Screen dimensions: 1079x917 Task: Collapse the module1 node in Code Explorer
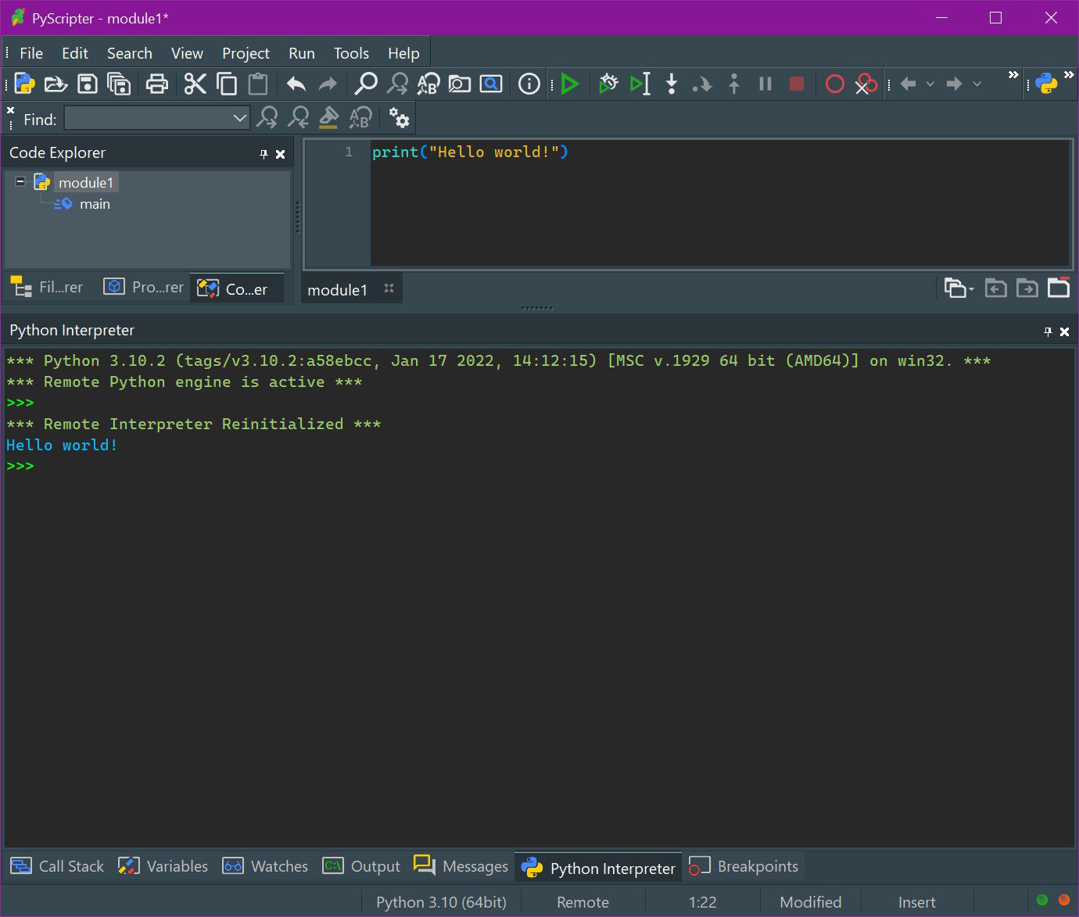tap(20, 181)
